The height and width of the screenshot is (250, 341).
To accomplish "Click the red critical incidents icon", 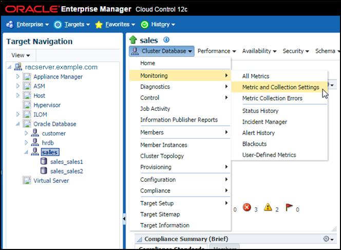I will (247, 207).
